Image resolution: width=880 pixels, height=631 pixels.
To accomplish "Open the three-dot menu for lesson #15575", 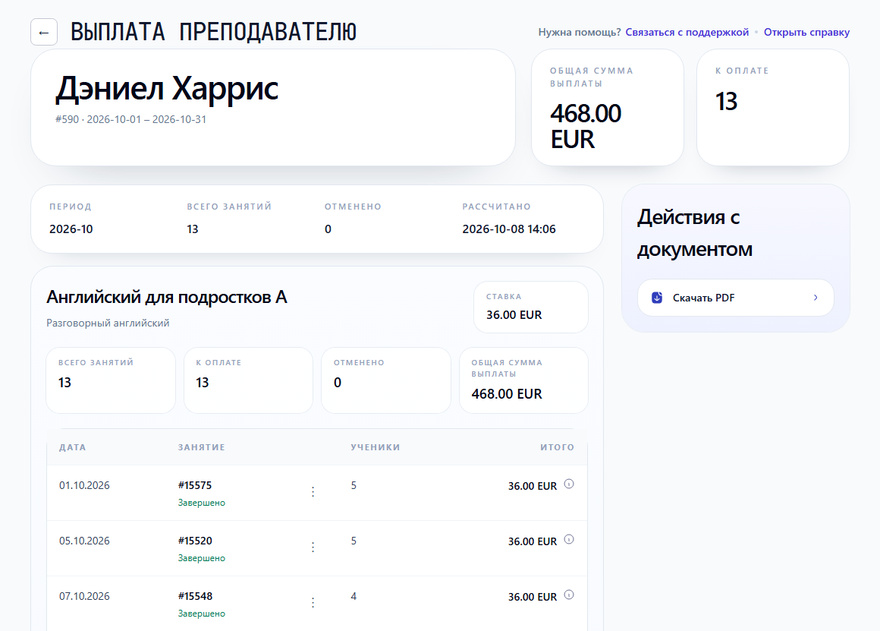I will point(313,492).
